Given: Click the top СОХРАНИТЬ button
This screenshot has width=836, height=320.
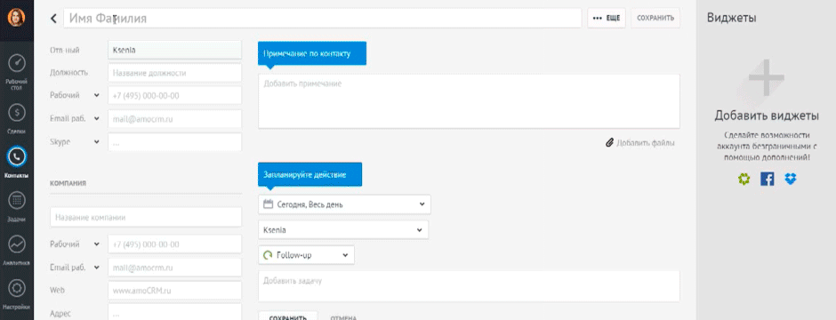Looking at the screenshot, I should pos(655,18).
